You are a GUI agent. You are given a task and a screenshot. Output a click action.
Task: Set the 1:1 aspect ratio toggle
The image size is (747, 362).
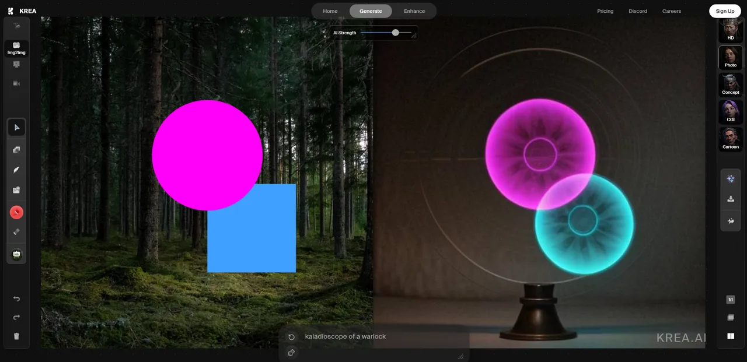[731, 300]
